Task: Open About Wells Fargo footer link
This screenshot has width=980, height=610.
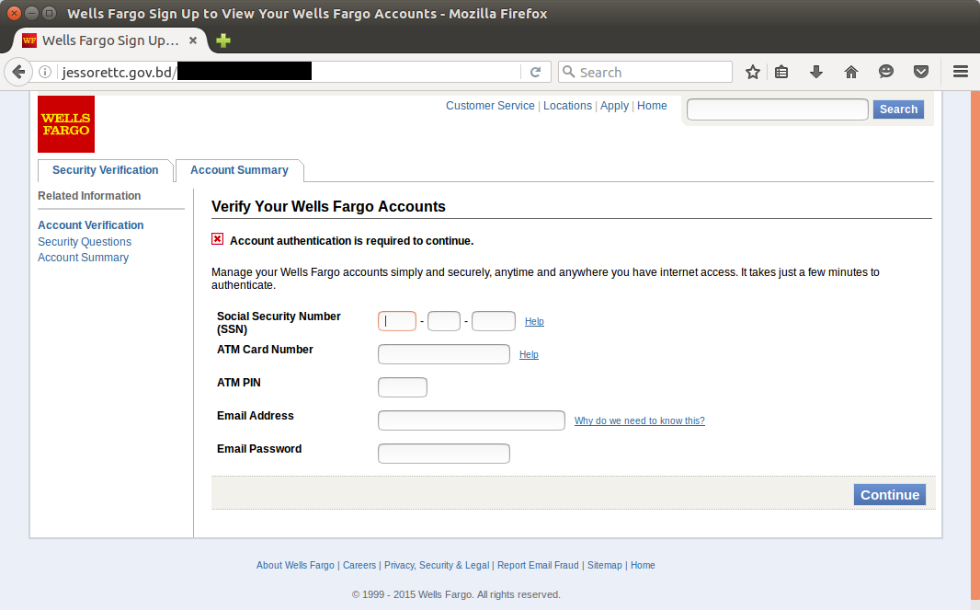Action: click(295, 565)
